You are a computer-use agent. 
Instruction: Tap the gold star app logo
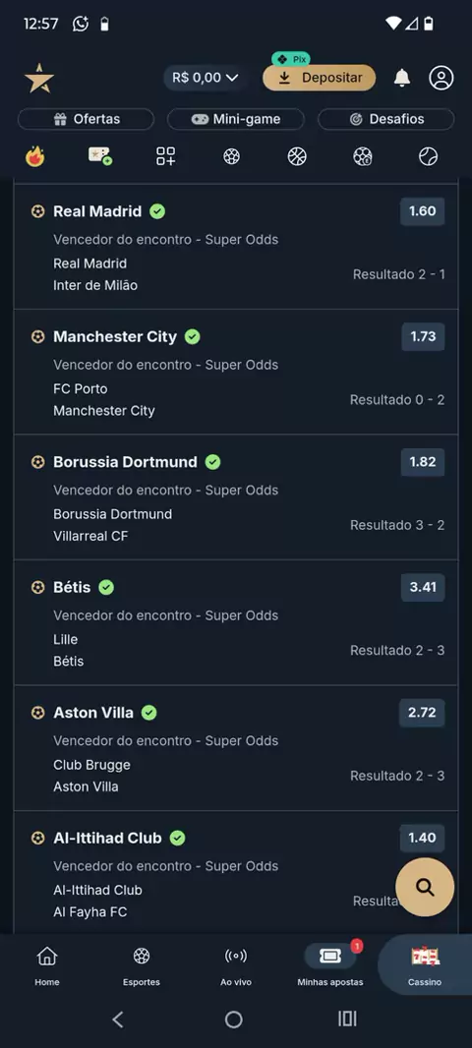(39, 79)
